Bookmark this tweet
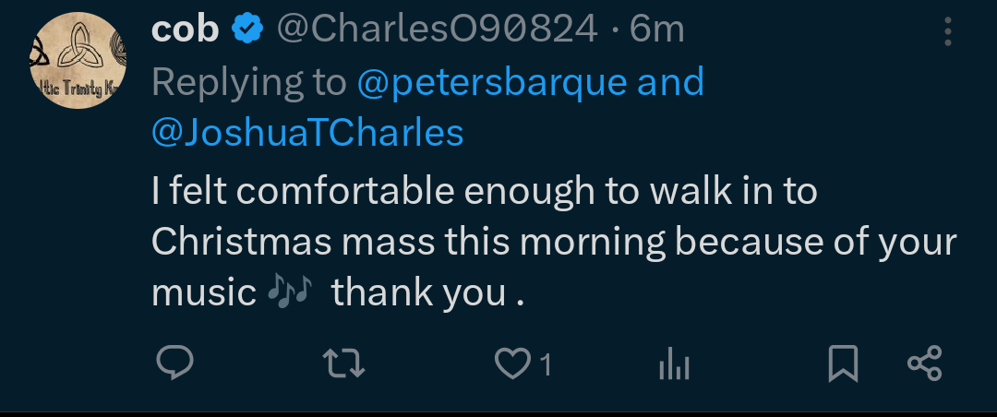The image size is (997, 417). (842, 364)
